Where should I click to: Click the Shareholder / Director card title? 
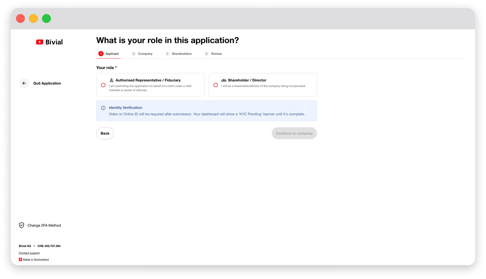click(247, 80)
